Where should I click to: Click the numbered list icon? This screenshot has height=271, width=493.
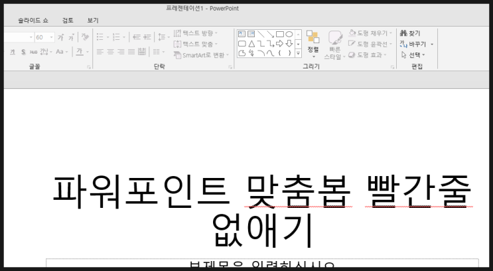(116, 37)
